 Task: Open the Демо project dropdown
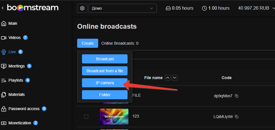[x=123, y=8]
